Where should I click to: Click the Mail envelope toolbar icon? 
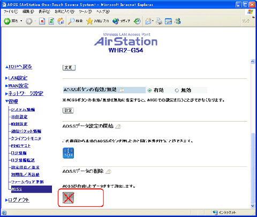(148, 21)
